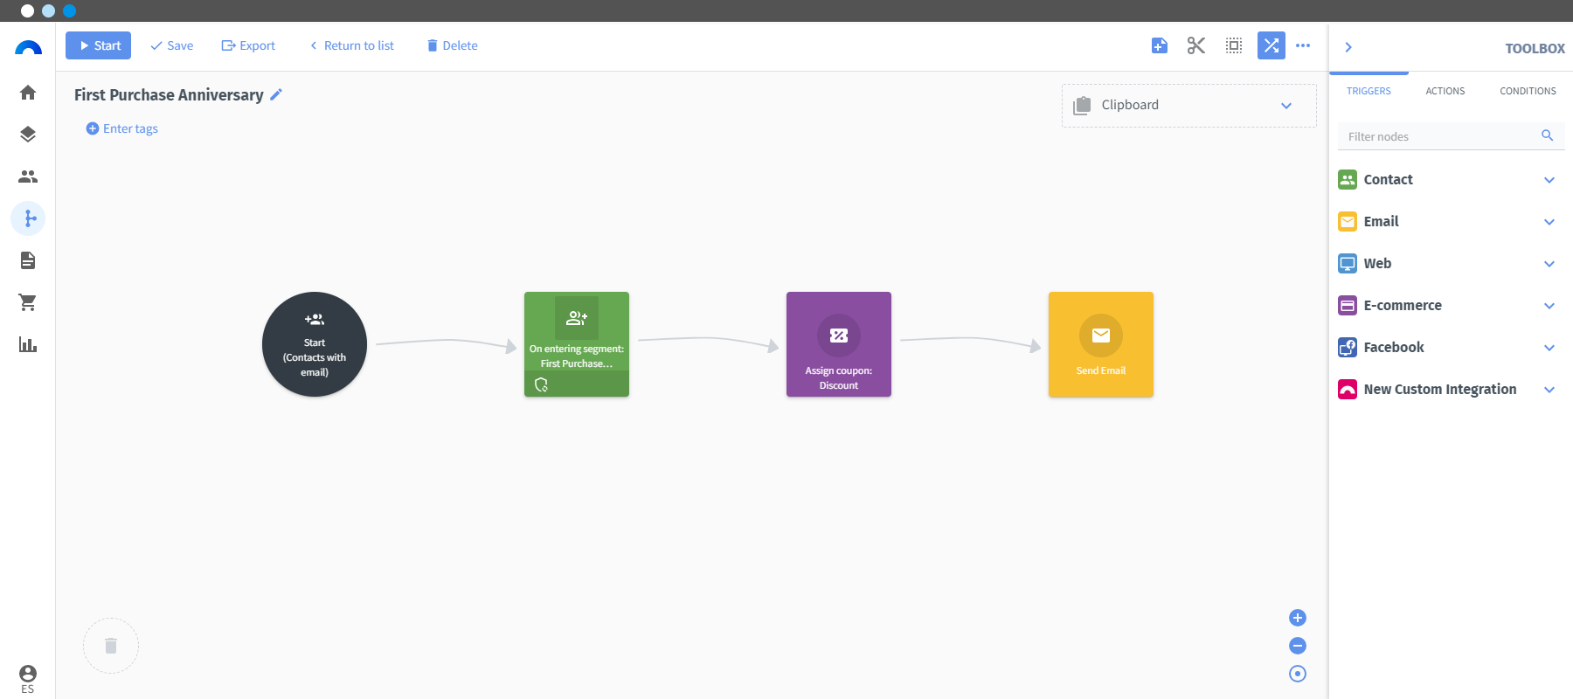Click the add note icon in the toolbar
Viewport: 1573px width, 699px height.
tap(1160, 45)
